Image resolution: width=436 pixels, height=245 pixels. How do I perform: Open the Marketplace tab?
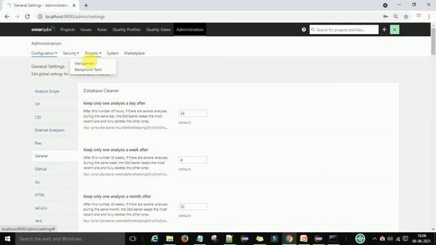coord(134,53)
